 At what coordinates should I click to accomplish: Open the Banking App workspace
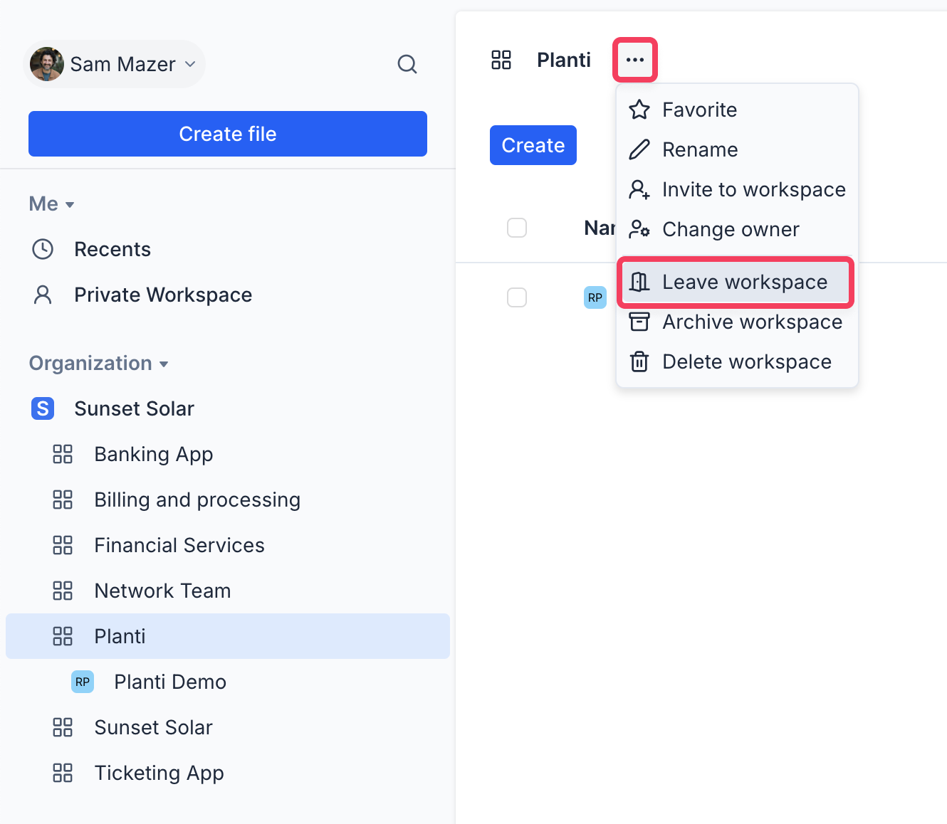154,454
